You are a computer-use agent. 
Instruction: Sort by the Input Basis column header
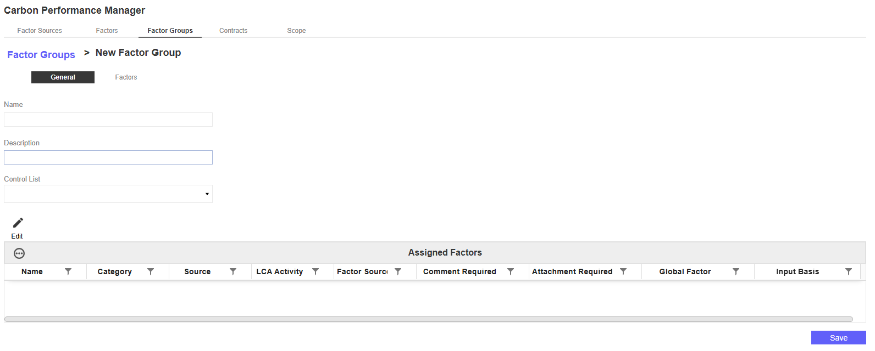click(798, 271)
